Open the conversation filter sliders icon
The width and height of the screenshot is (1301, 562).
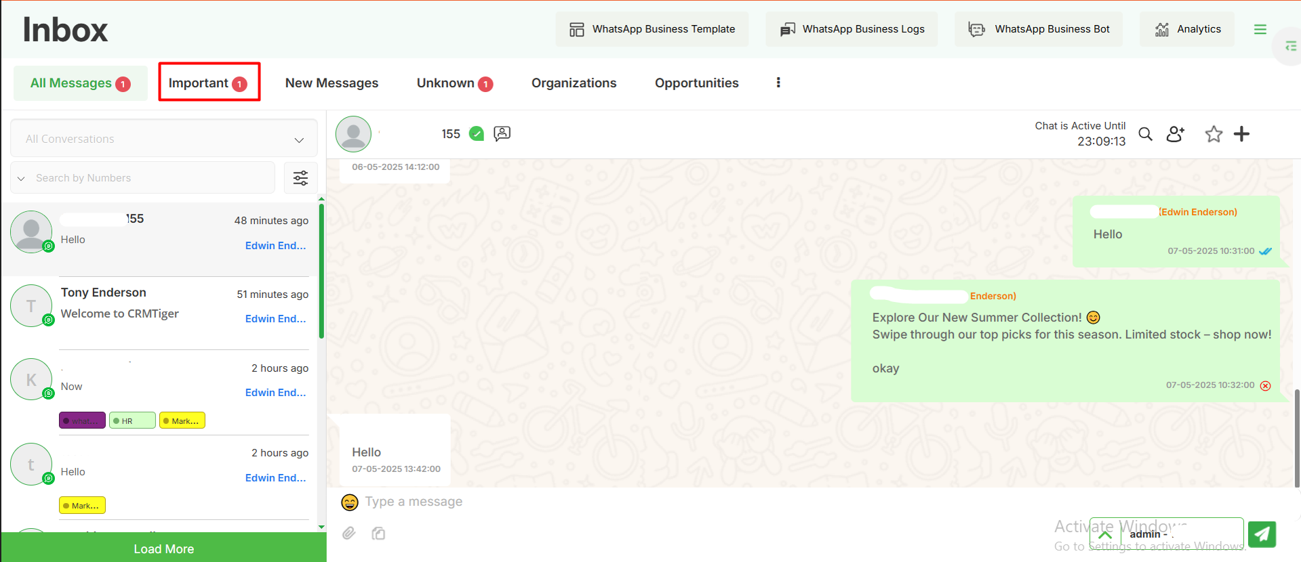[300, 178]
